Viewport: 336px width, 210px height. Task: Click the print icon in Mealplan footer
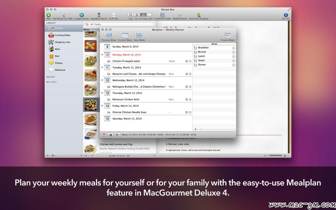coord(110,134)
